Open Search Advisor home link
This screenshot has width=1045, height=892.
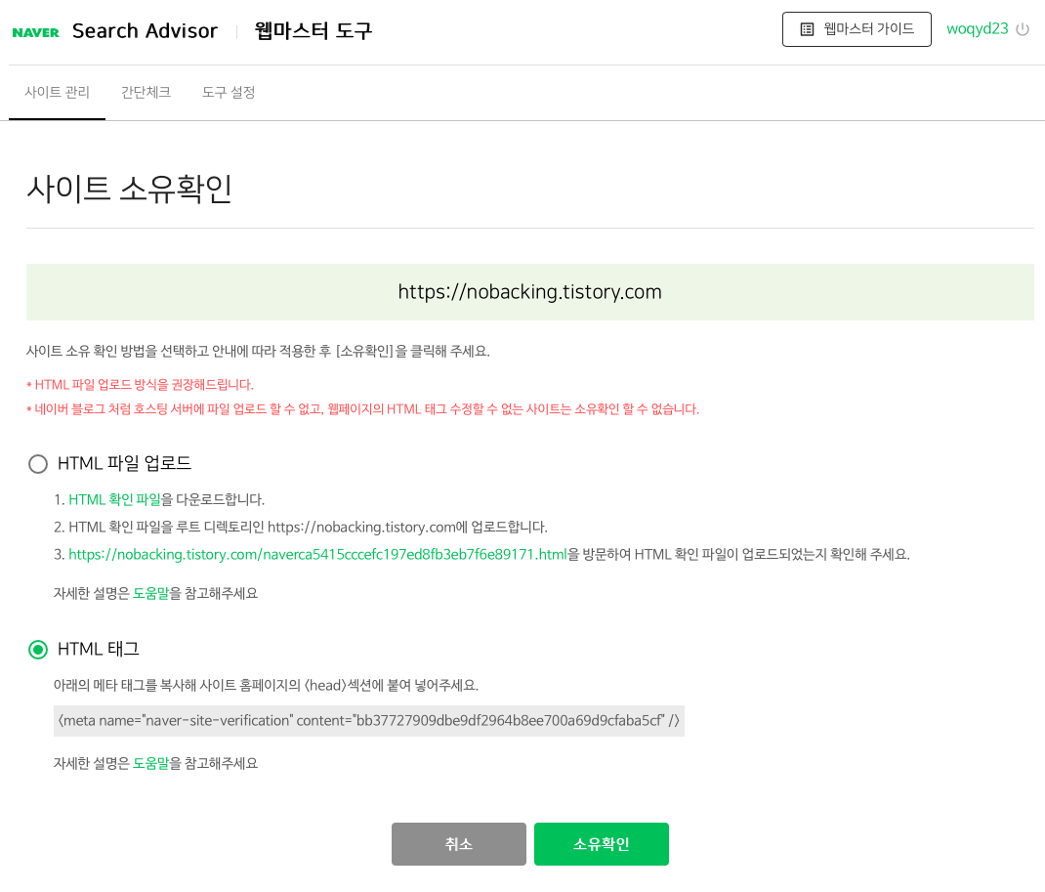point(145,30)
